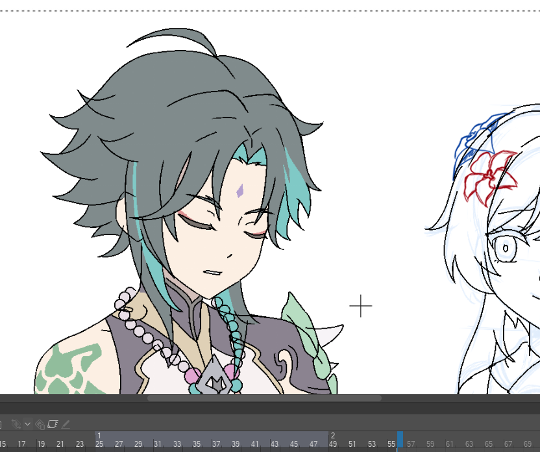Click the onion skin icon in timeline toolbar
Image resolution: width=540 pixels, height=452 pixels.
click(x=53, y=423)
